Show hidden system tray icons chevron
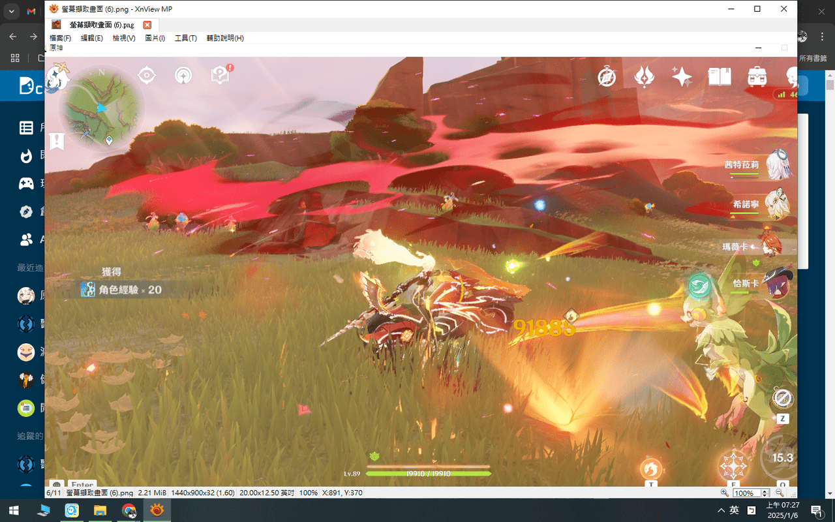This screenshot has width=835, height=522. tap(721, 510)
